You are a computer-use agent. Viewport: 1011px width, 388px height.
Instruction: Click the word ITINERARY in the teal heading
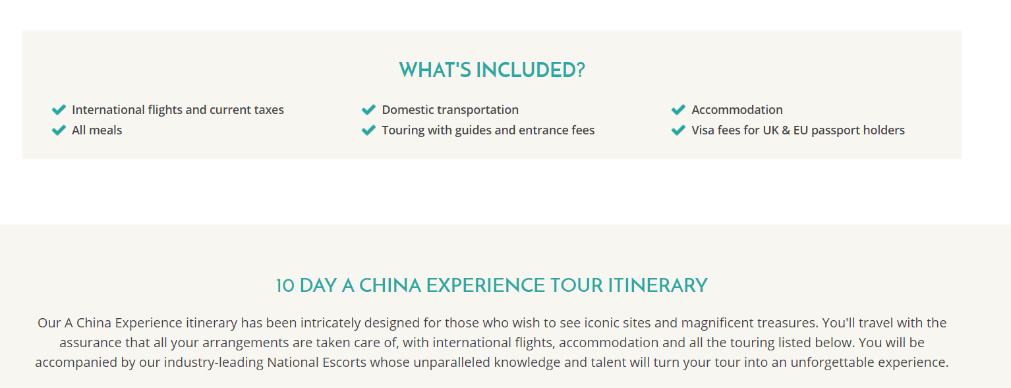658,285
